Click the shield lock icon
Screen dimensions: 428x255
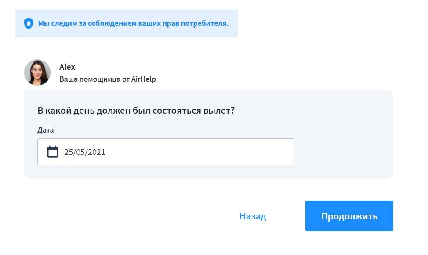pos(29,23)
